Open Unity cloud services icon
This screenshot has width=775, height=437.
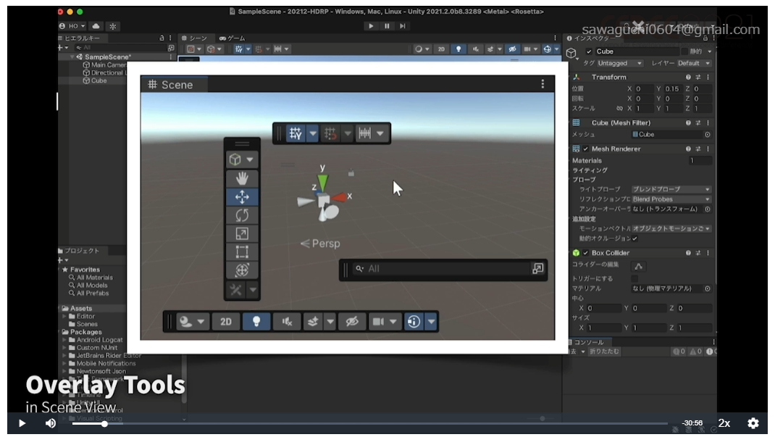point(96,25)
